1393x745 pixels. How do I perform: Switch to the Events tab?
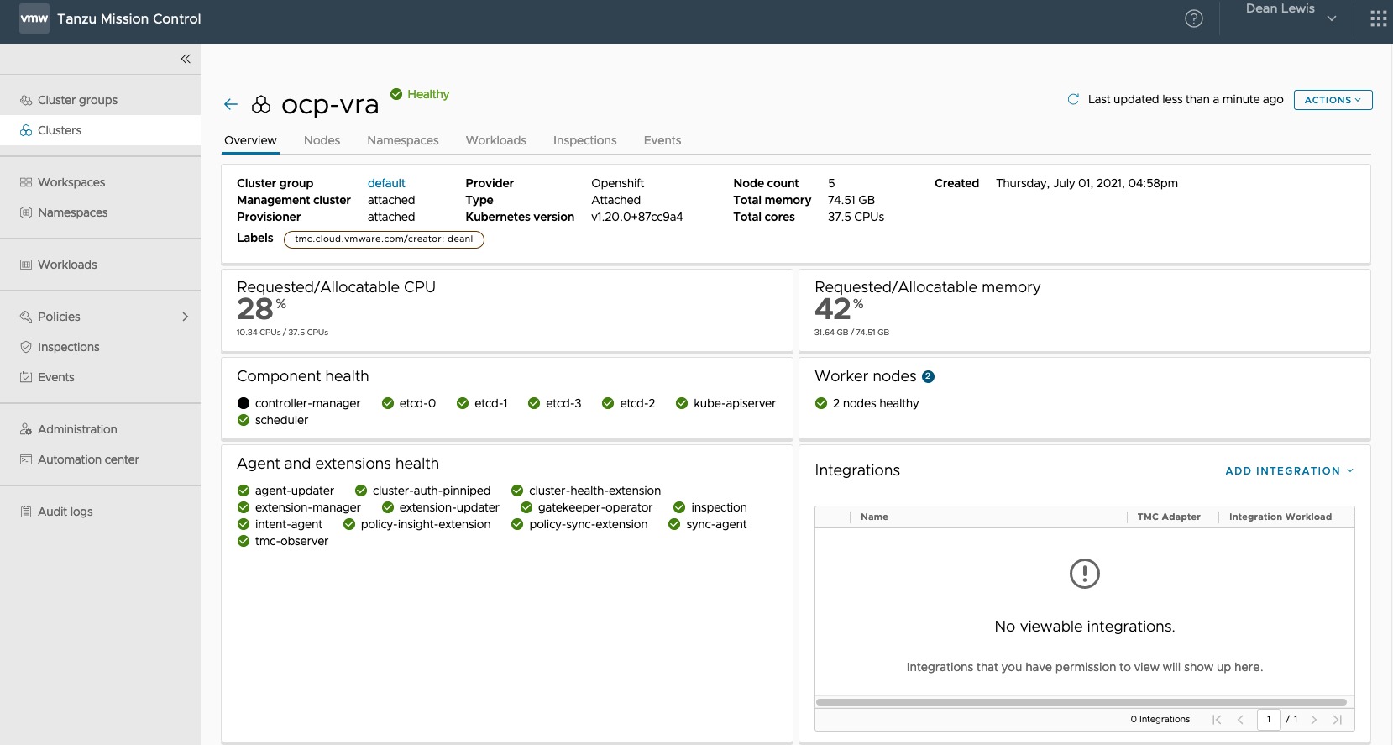[x=662, y=140]
